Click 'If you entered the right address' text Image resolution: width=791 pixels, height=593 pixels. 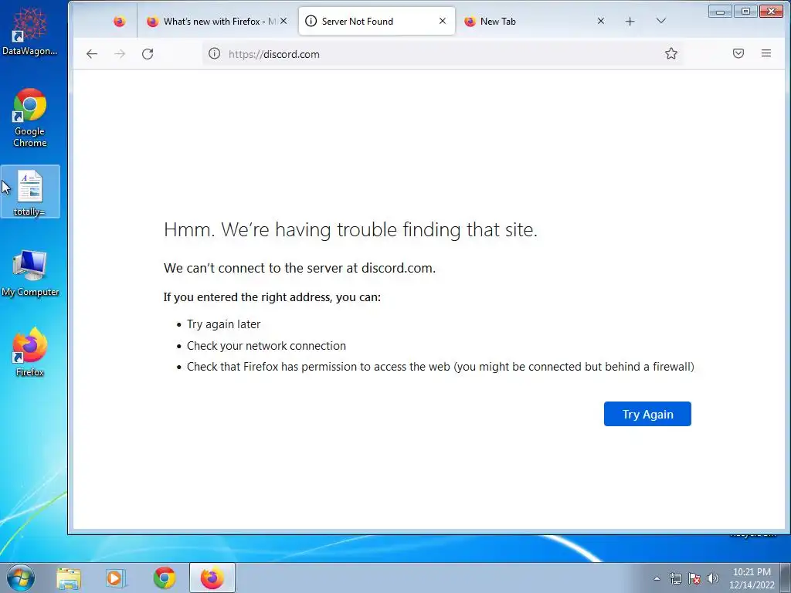(272, 297)
